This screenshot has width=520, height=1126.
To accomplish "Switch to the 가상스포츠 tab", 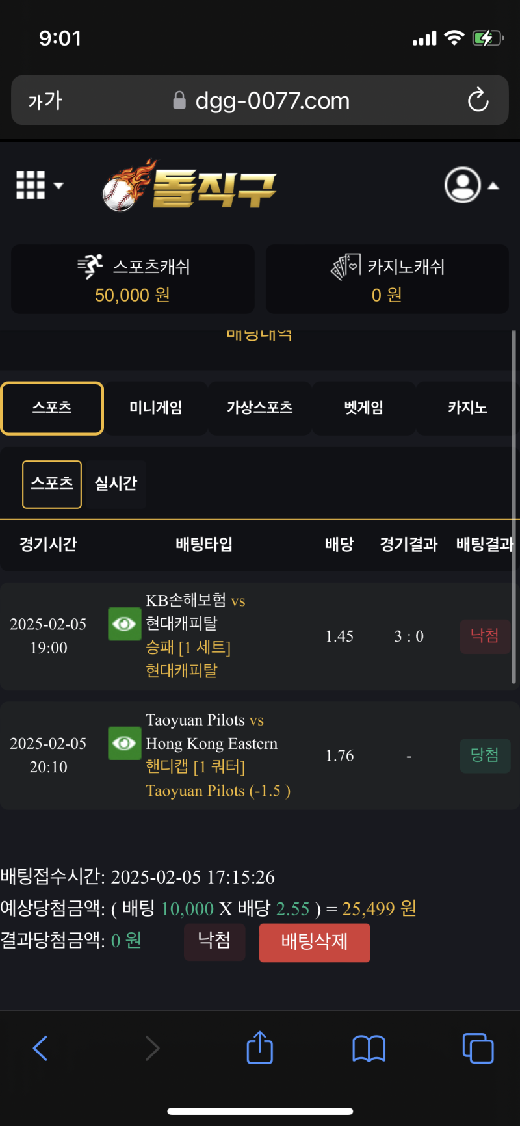I will pyautogui.click(x=259, y=408).
